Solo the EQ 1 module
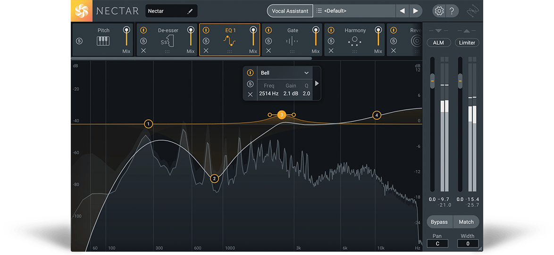This screenshot has width=554, height=255. pos(206,41)
